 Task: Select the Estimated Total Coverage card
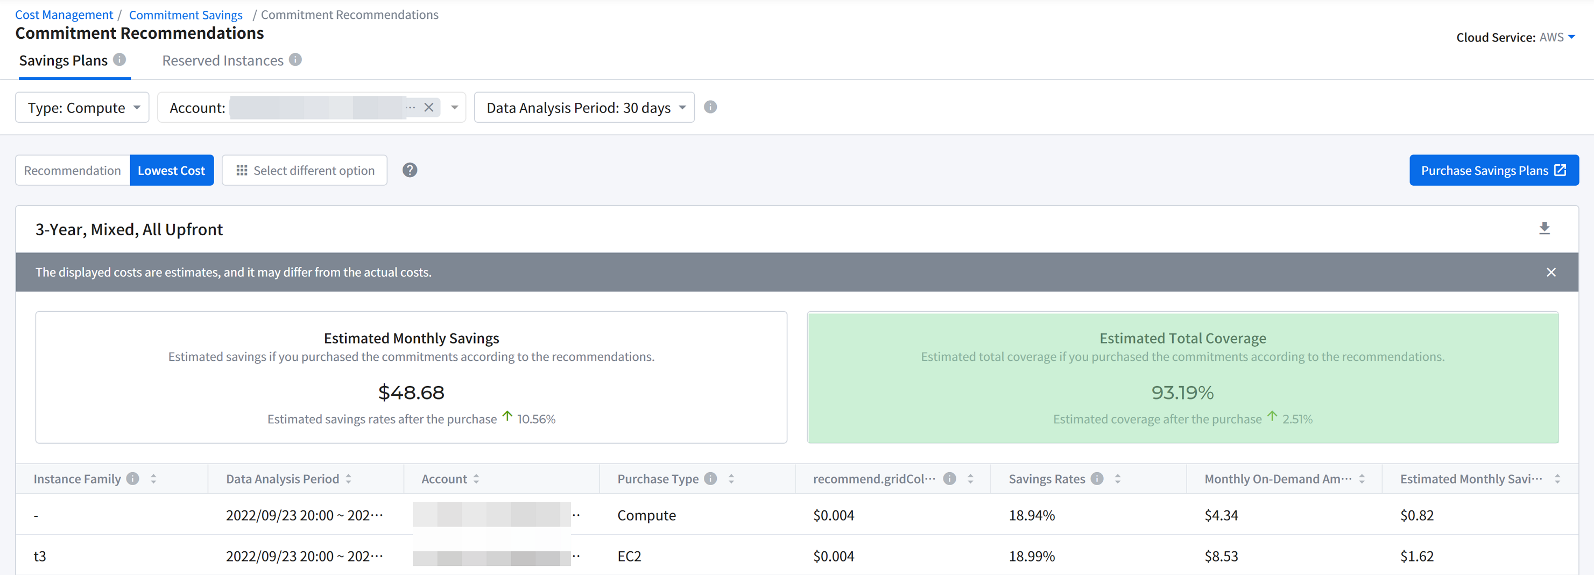1182,377
